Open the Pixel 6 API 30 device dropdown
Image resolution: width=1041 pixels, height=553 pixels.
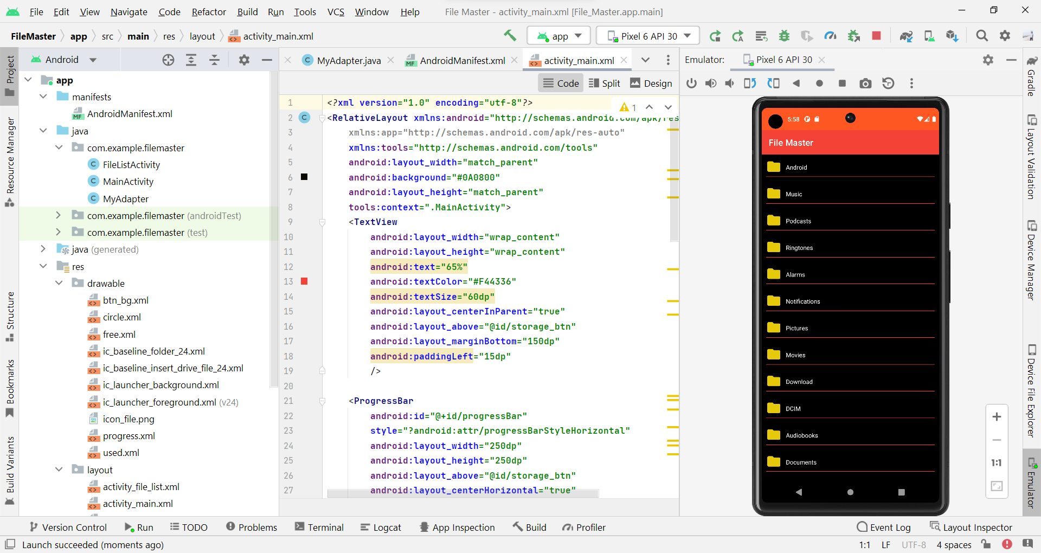[x=648, y=36]
